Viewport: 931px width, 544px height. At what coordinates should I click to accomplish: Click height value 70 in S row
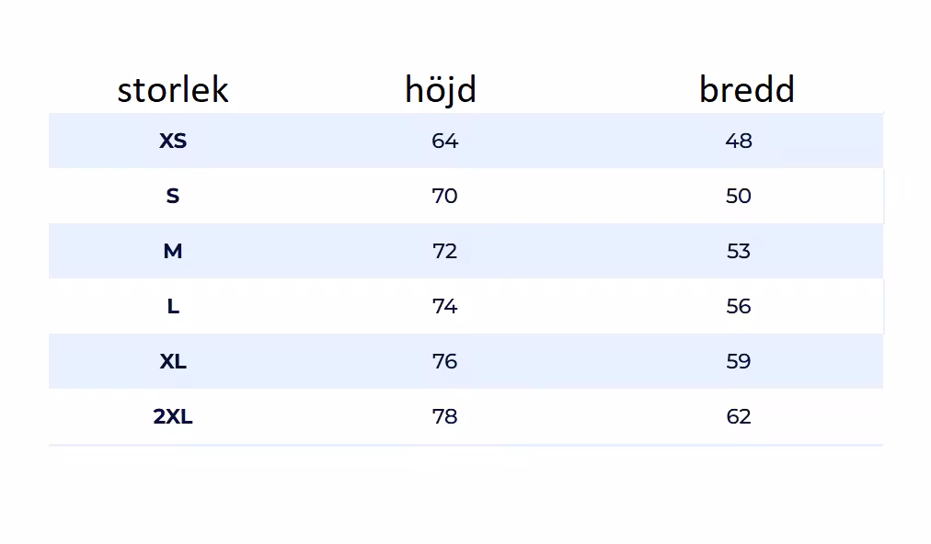coord(444,196)
